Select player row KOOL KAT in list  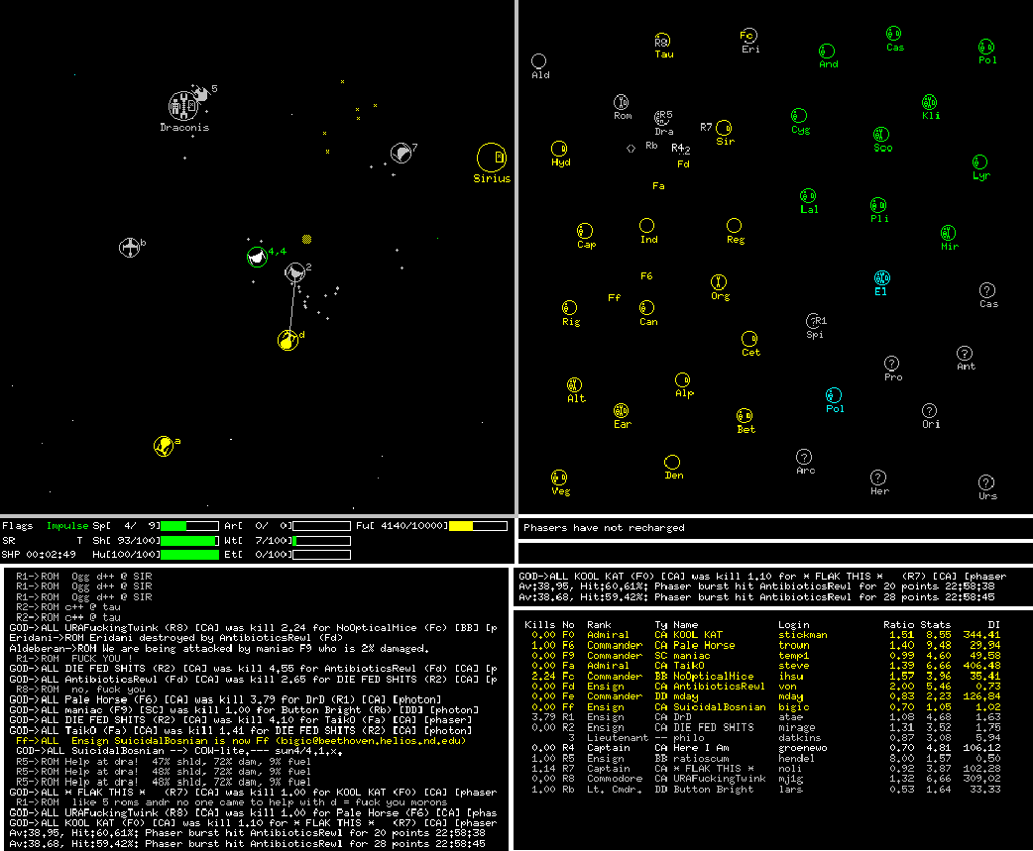point(763,634)
